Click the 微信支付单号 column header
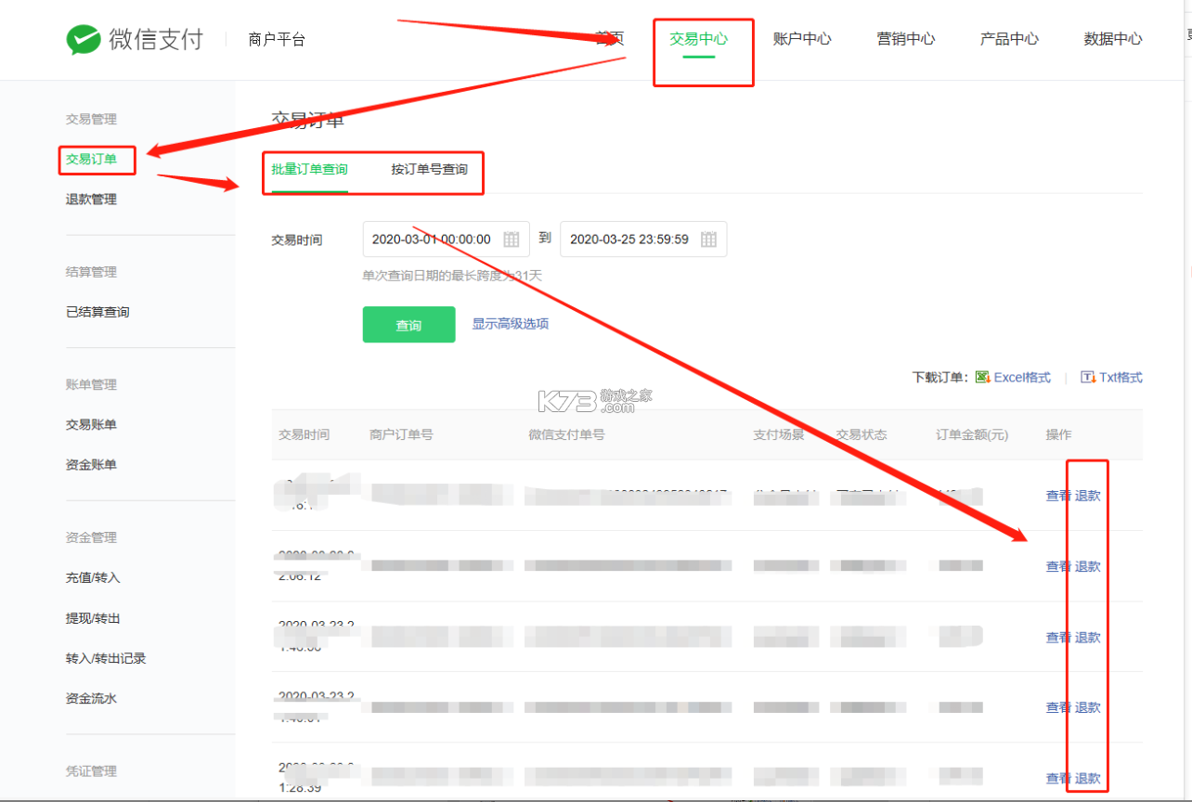This screenshot has height=802, width=1192. coord(566,434)
